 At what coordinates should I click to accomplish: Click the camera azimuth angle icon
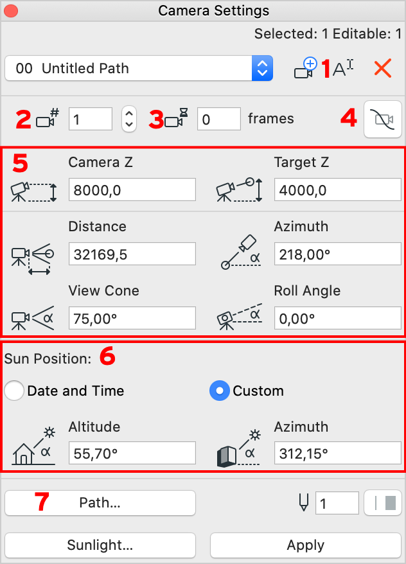tap(240, 252)
